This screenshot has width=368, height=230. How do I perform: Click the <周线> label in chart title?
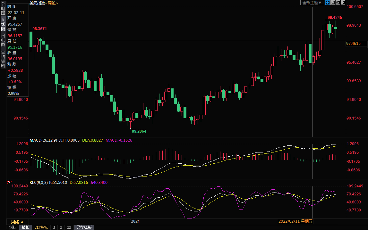pyautogui.click(x=52, y=3)
